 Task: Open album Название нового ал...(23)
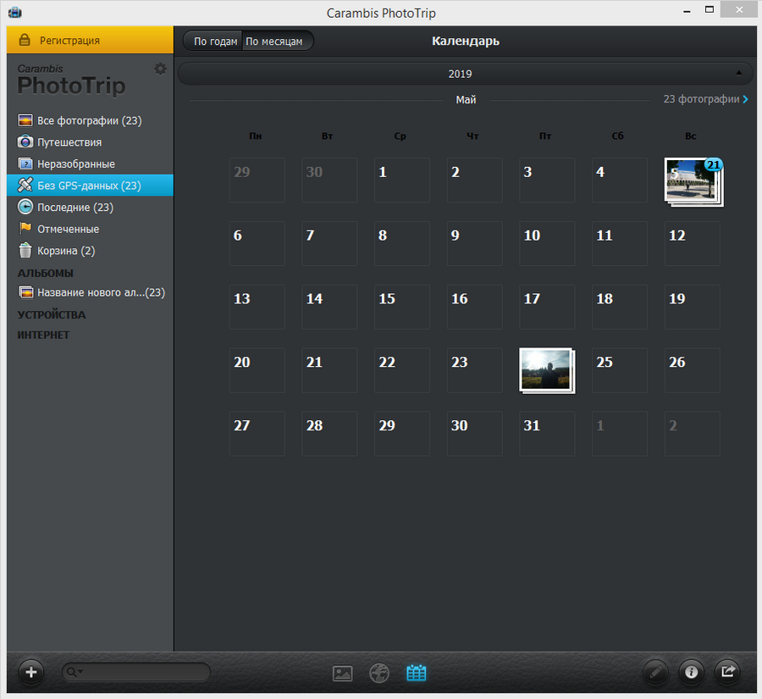pyautogui.click(x=90, y=292)
